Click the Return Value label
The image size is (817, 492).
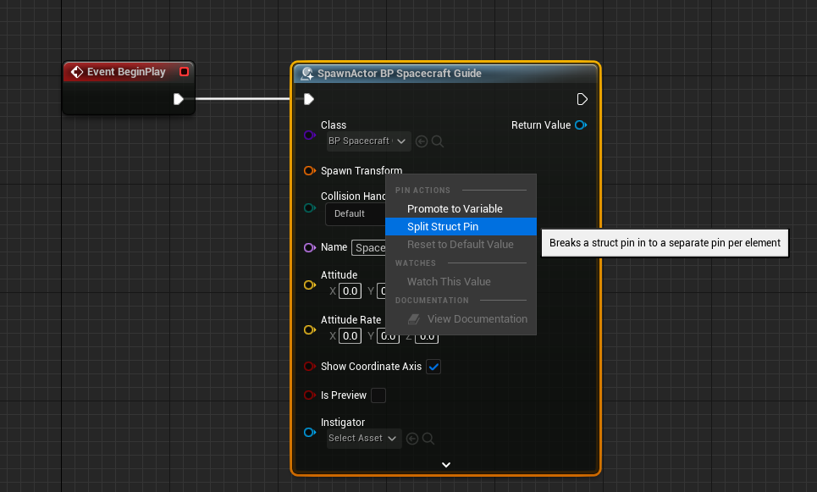tap(541, 125)
